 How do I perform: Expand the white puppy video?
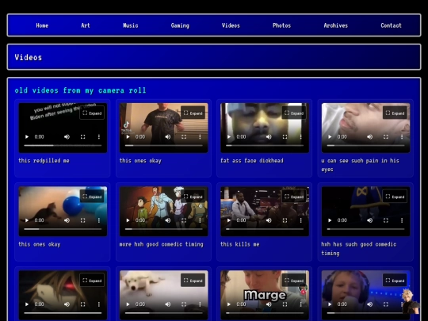193,281
